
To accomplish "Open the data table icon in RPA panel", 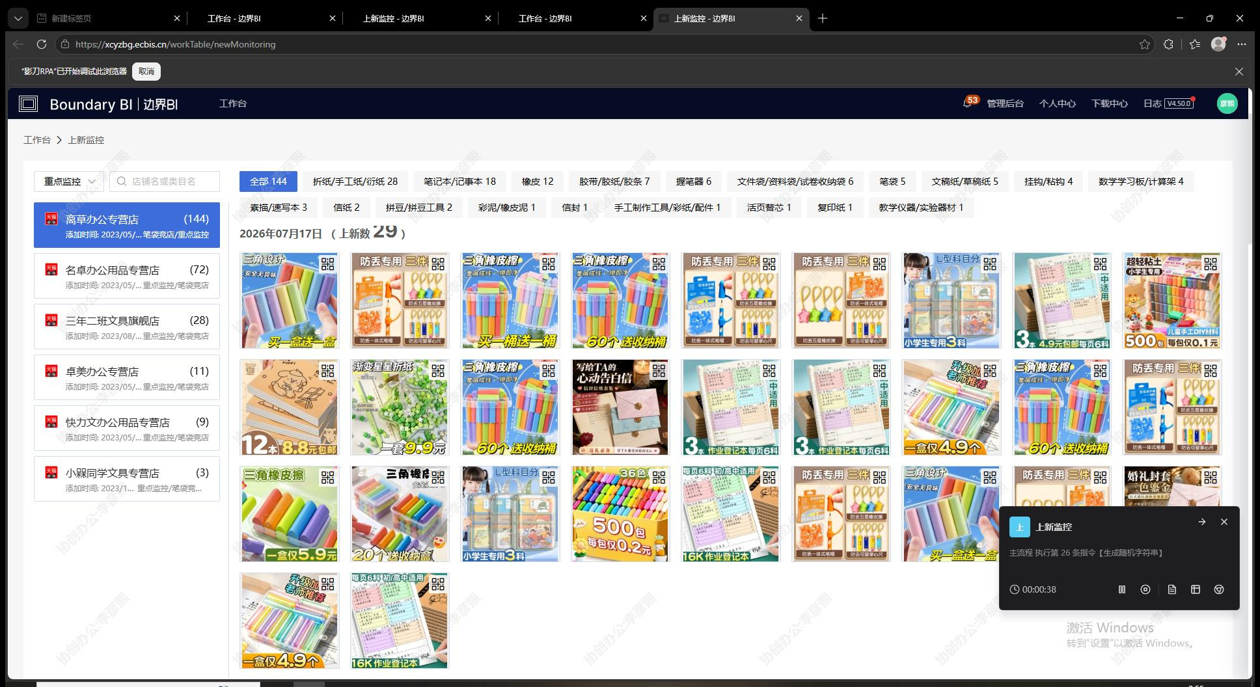I will click(x=1196, y=589).
